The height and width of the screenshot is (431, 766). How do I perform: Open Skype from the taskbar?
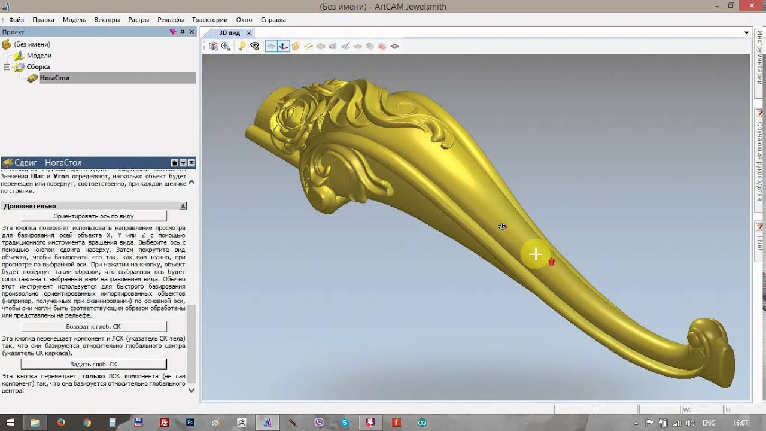pos(345,423)
